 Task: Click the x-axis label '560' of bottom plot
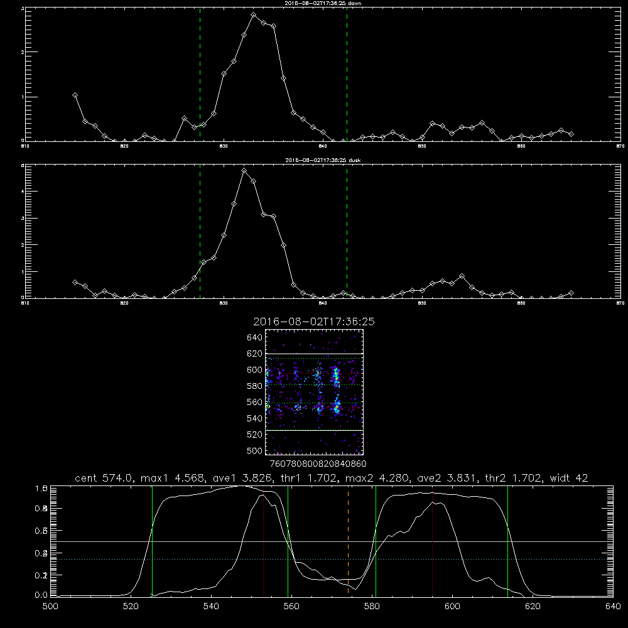[x=291, y=607]
